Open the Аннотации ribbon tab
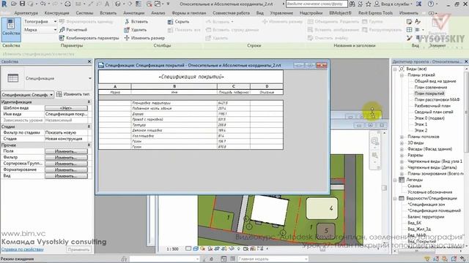469x263 pixels. click(x=133, y=13)
